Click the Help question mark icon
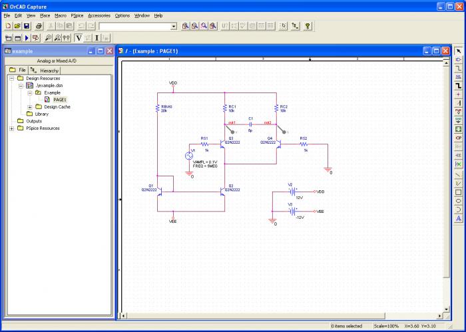 (x=308, y=26)
